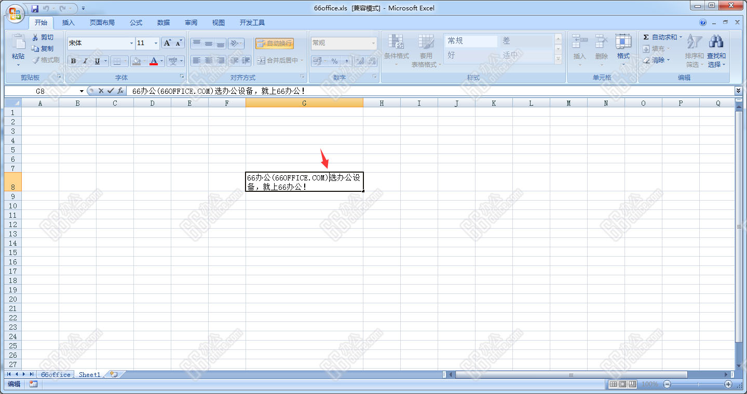Switch to the 插入 ribbon tab

tap(69, 23)
